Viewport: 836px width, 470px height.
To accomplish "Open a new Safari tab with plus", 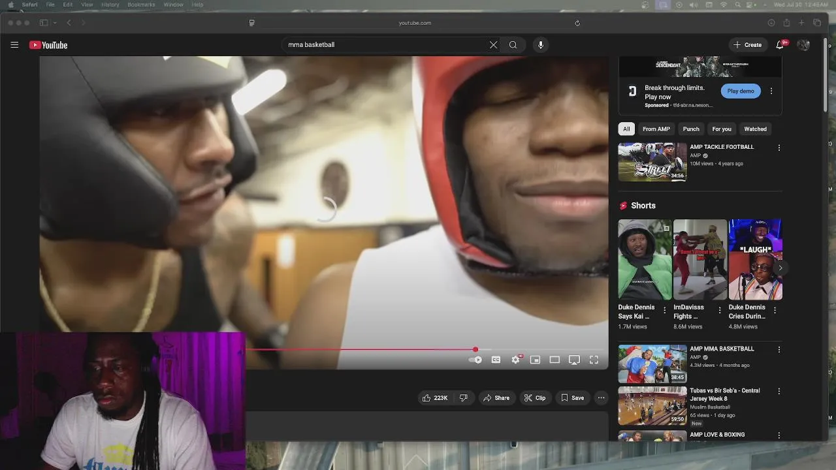I will [x=801, y=23].
